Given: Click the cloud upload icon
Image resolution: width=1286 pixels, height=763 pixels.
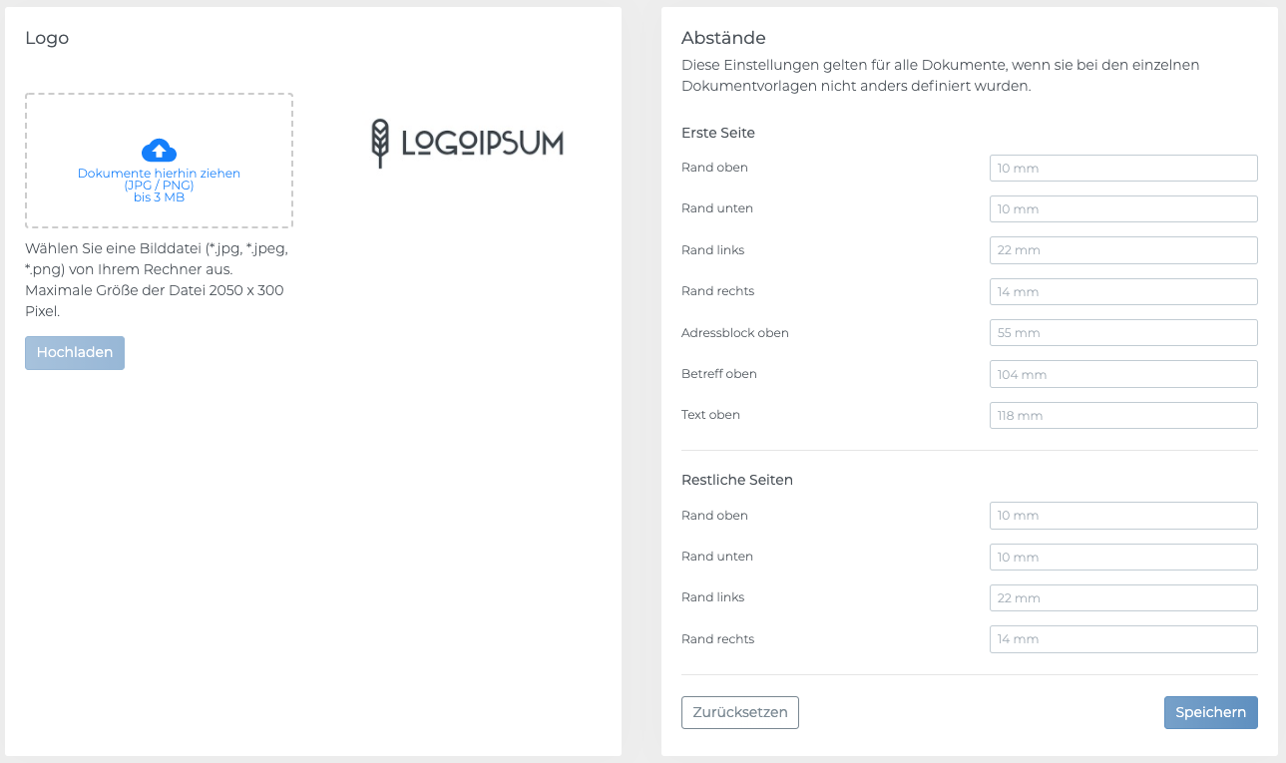Looking at the screenshot, I should (x=159, y=151).
